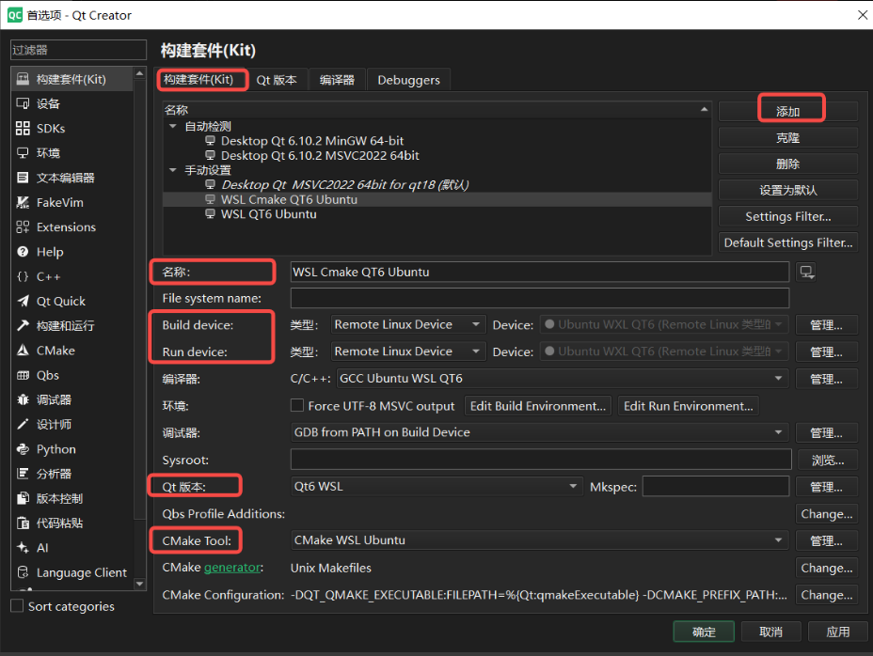Select the Qt Quick paper plane icon

(23, 301)
